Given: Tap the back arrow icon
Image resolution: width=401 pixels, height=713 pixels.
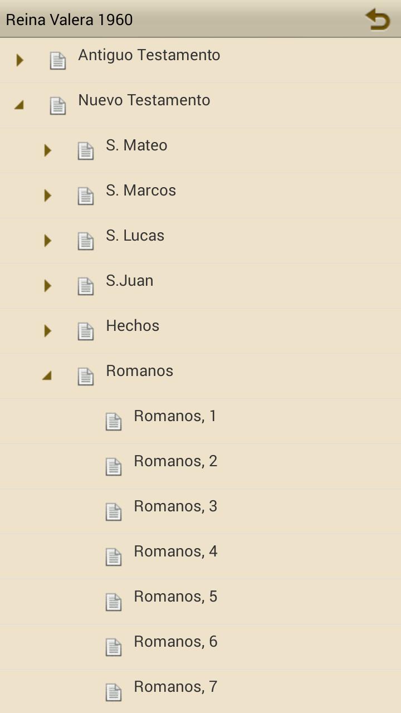Looking at the screenshot, I should (378, 20).
